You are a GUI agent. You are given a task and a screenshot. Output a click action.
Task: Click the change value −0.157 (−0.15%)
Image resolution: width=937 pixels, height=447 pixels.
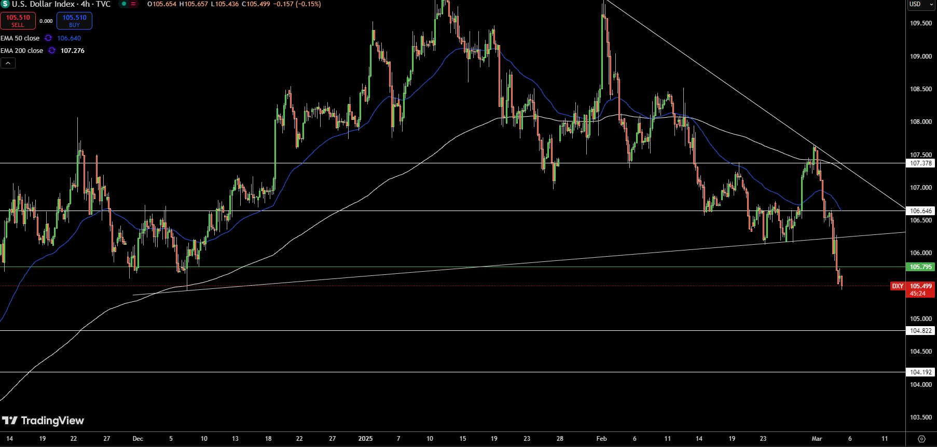[297, 4]
